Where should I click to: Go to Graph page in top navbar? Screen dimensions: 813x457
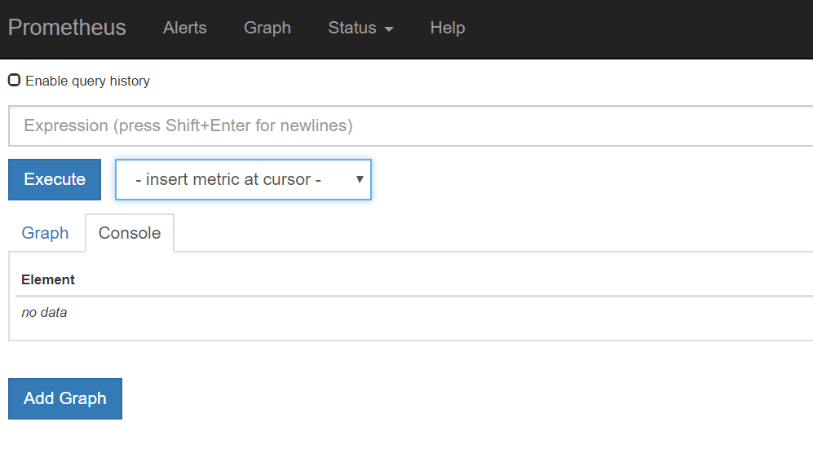[267, 28]
